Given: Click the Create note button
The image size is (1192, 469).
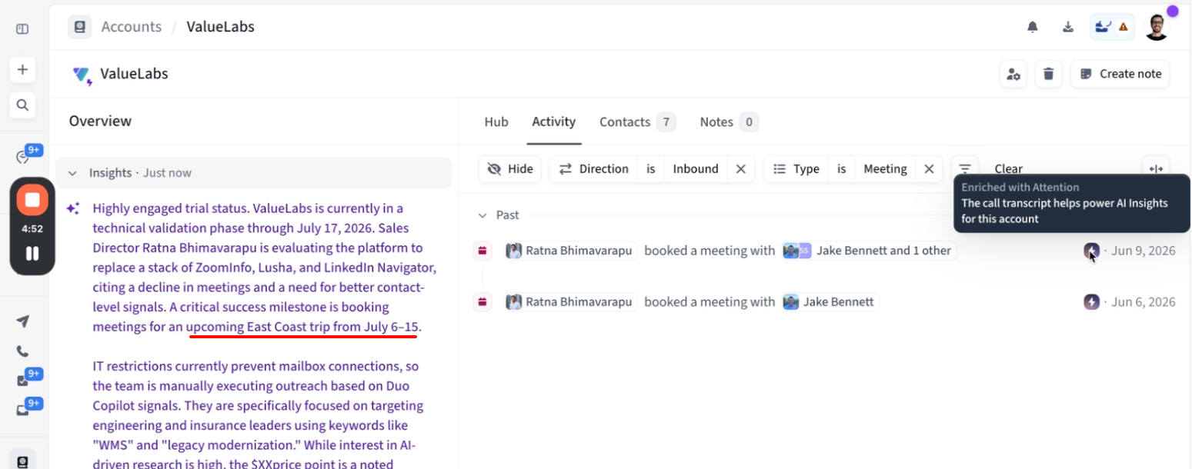Looking at the screenshot, I should pyautogui.click(x=1120, y=75).
